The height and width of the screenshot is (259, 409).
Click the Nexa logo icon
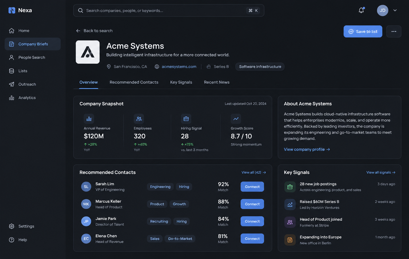tap(12, 11)
